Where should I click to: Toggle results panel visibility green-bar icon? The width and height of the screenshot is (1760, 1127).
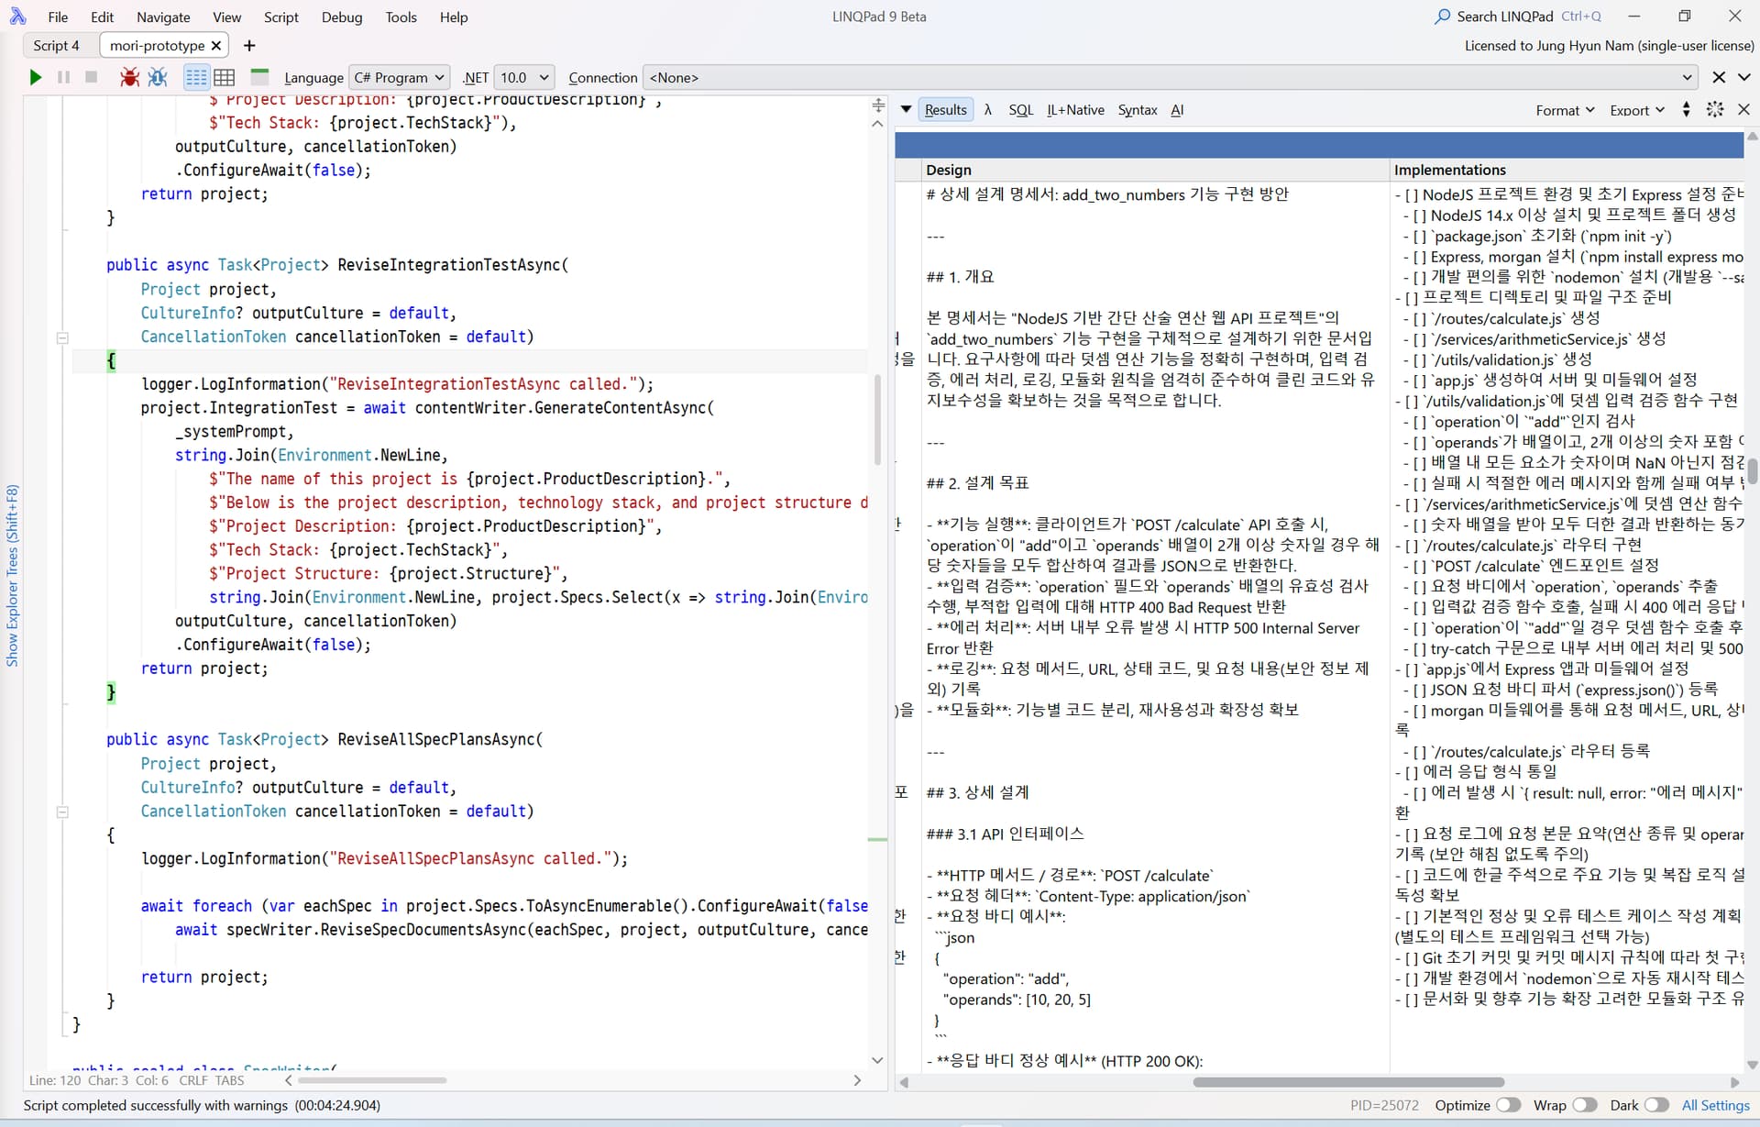[259, 77]
